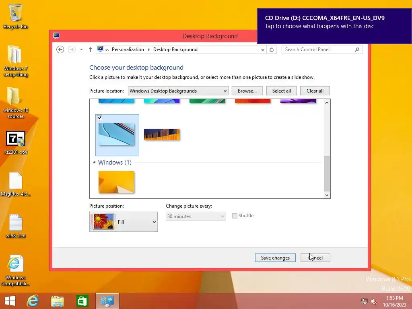Click the Desktop Background window title icon
Image resolution: width=412 pixels, height=309 pixels.
56,36
